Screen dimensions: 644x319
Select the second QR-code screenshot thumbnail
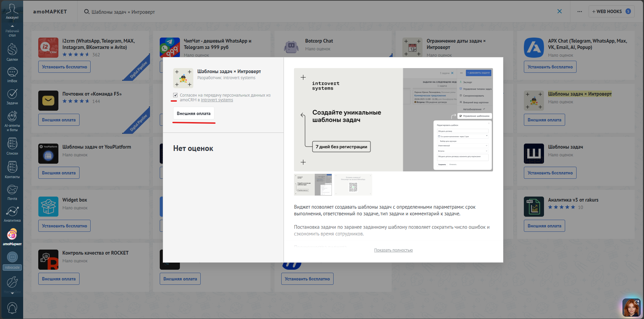(353, 184)
